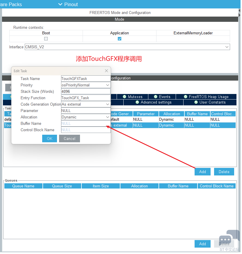Open Pinout chevron menu
The width and height of the screenshot is (242, 254).
pyautogui.click(x=61, y=4)
